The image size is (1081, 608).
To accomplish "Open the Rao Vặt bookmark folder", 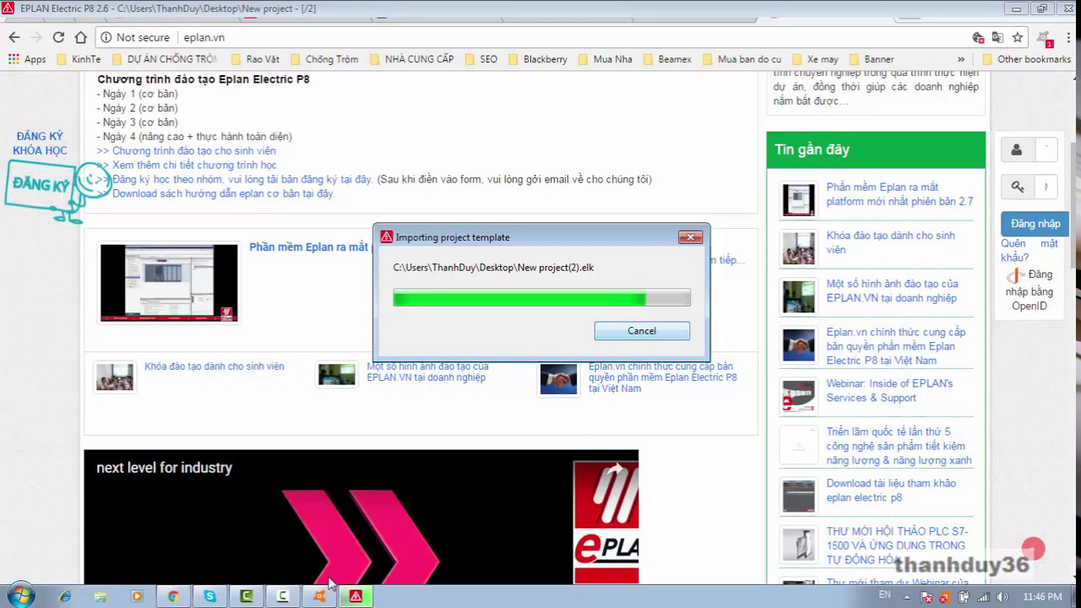I will [254, 59].
